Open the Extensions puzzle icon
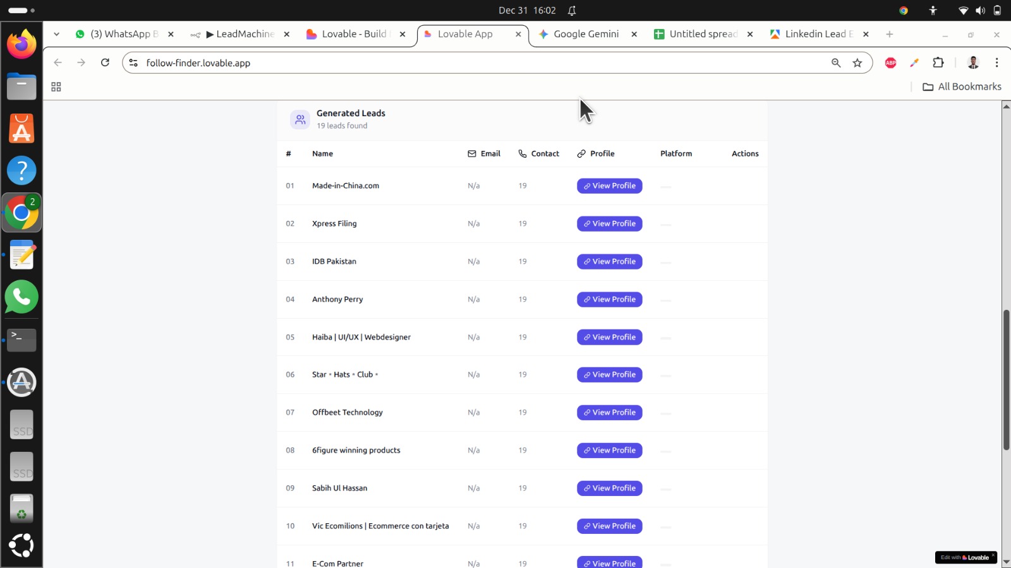The image size is (1011, 568). coord(938,62)
